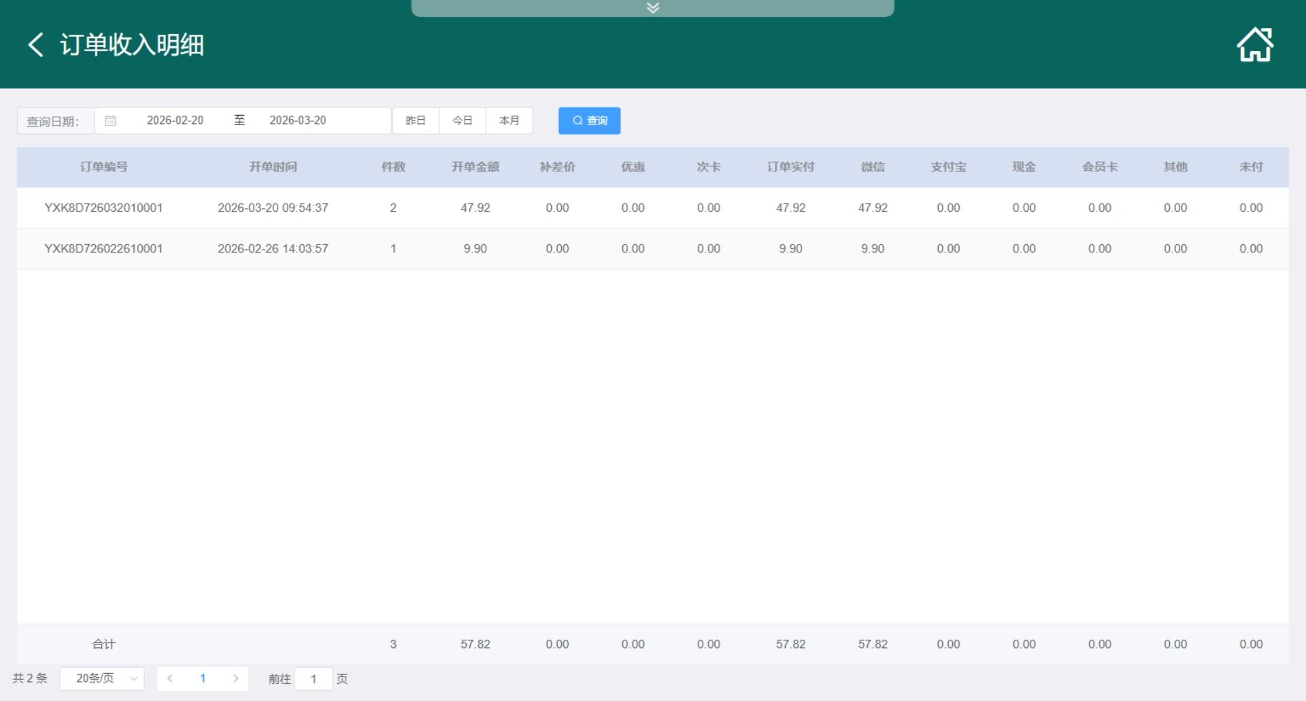The height and width of the screenshot is (701, 1306).
Task: Select the 今日 quick date filter
Action: [463, 120]
